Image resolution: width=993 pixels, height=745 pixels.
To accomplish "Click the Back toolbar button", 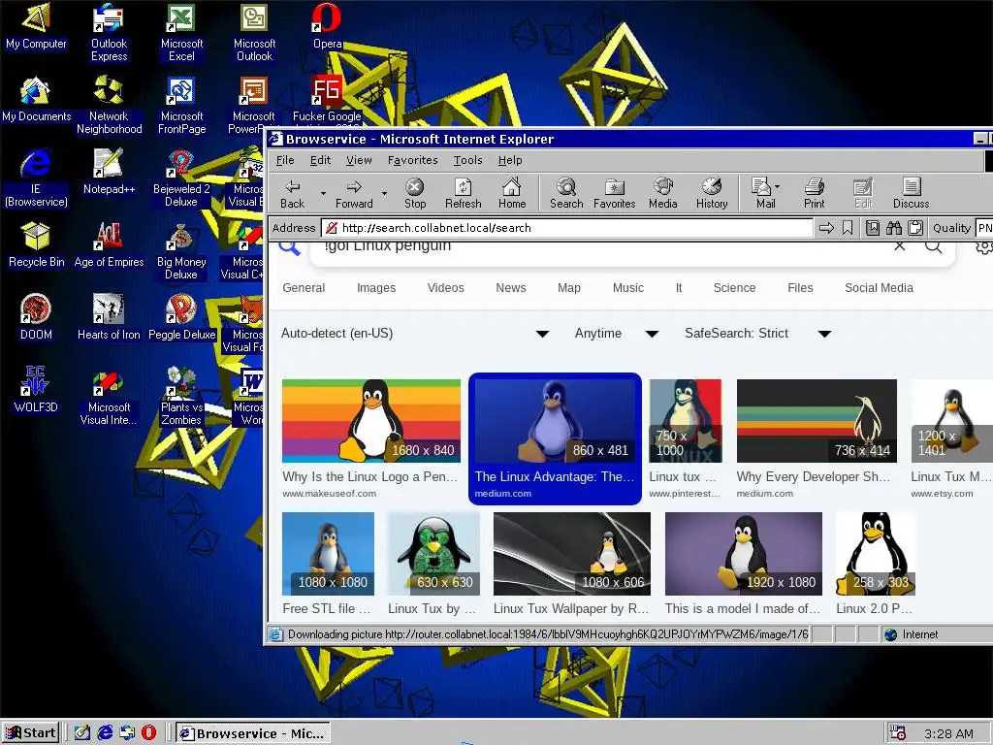I will tap(293, 193).
